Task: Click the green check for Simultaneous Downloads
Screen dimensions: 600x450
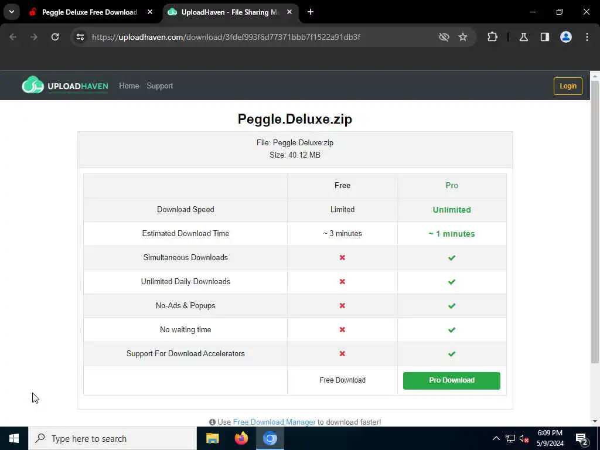Action: (452, 258)
